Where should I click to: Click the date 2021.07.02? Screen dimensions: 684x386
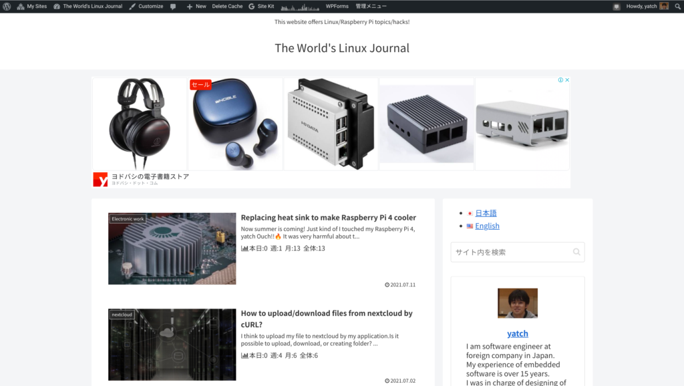pos(400,381)
